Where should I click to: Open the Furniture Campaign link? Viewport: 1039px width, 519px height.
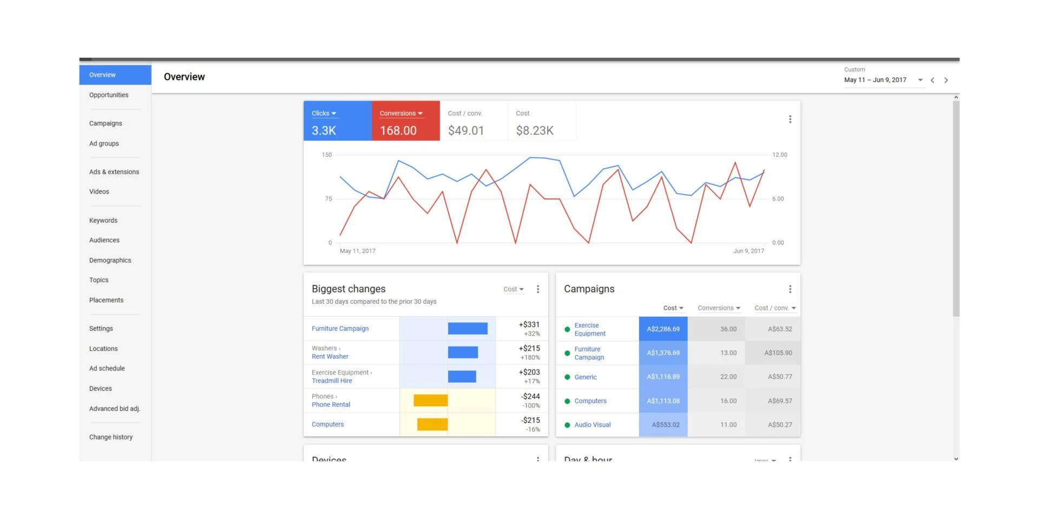click(340, 328)
